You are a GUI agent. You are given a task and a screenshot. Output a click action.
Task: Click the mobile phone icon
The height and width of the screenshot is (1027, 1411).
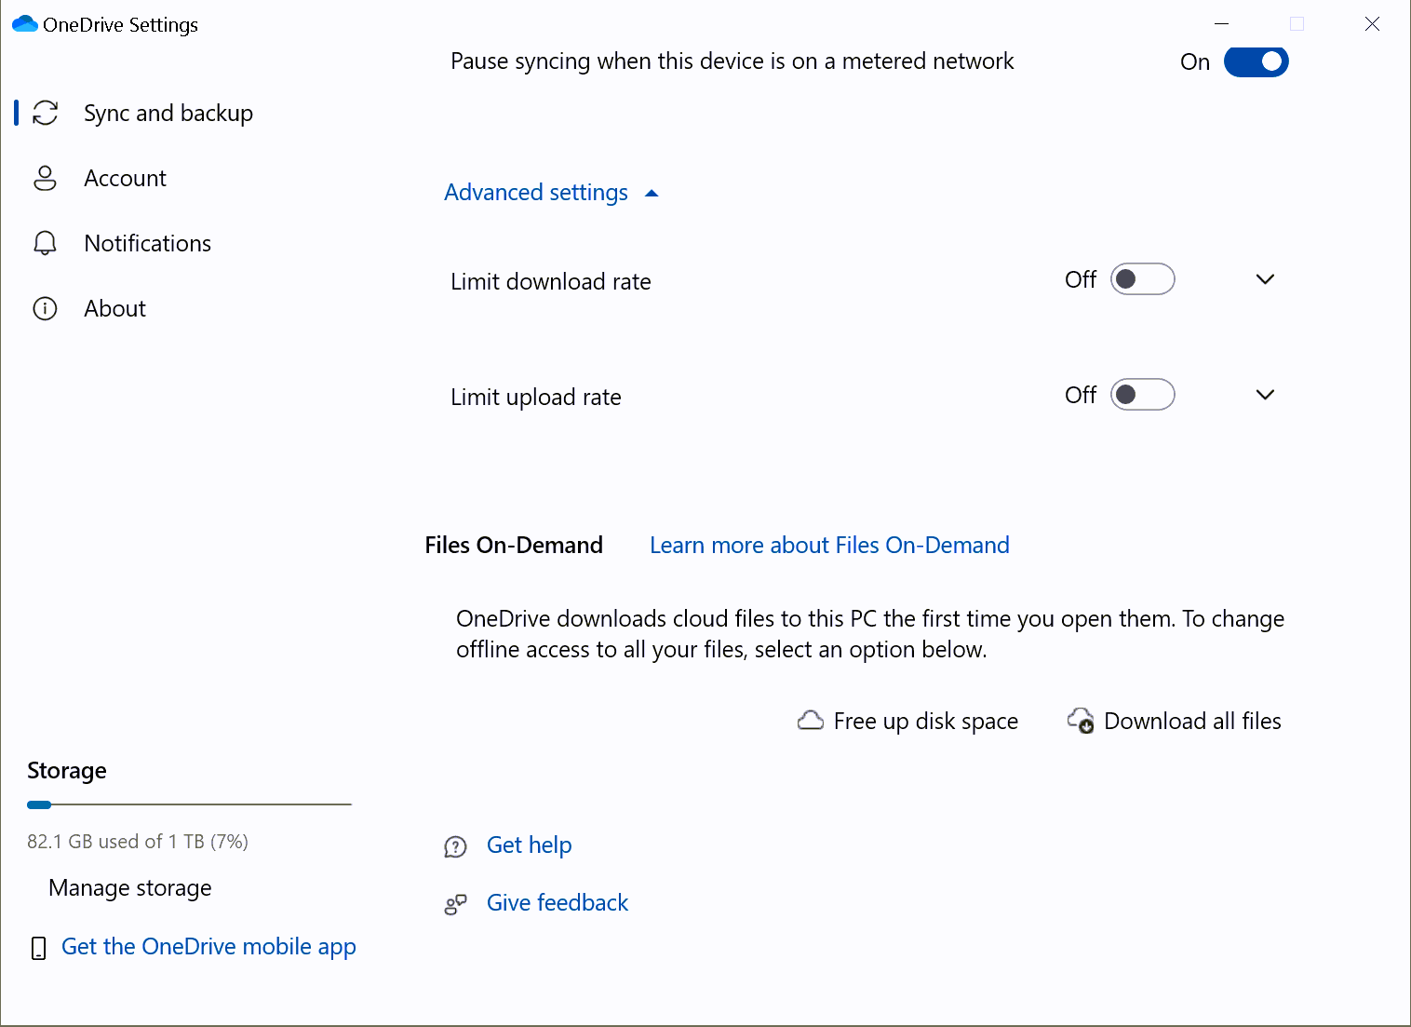coord(38,948)
